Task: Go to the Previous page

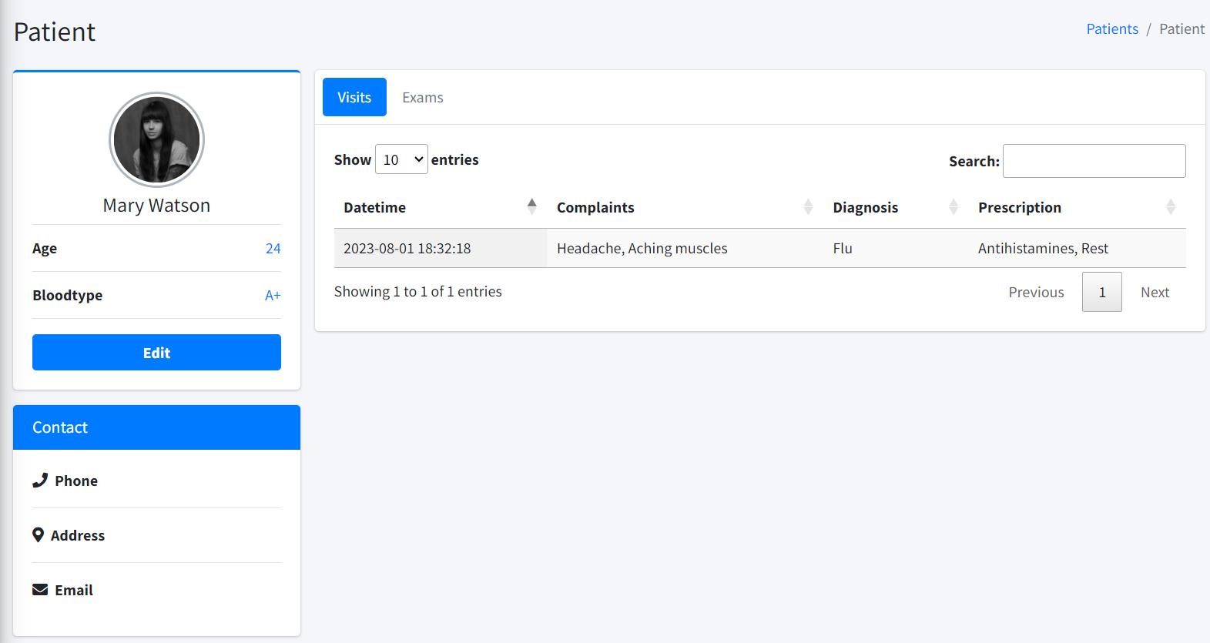Action: pos(1036,292)
